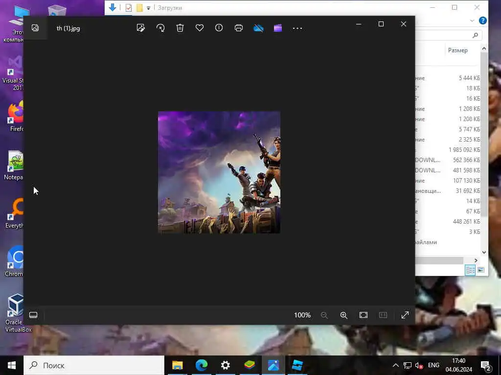Viewport: 501px width, 375px height.
Task: Print the photo using the printer icon
Action: (239, 28)
